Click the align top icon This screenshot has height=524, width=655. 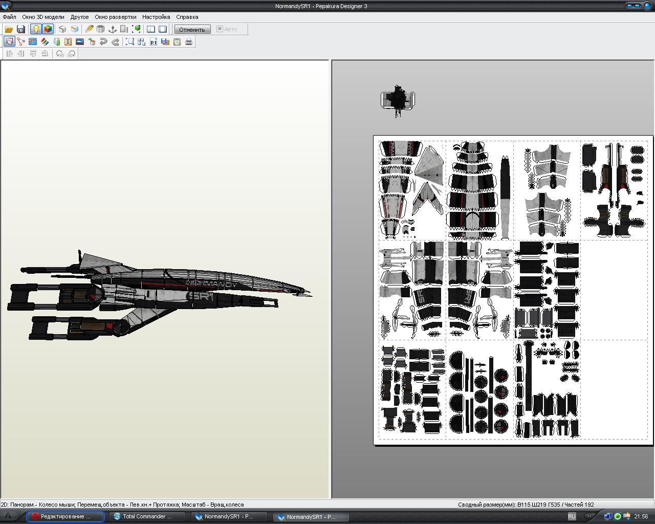point(33,53)
